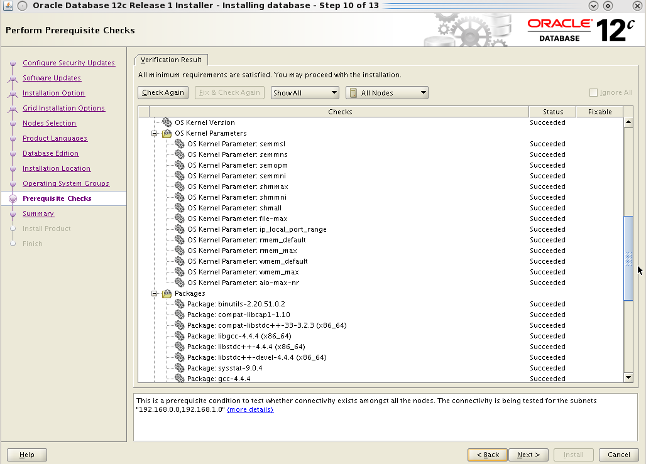Click the nodes icon in All Nodes dropdown

353,93
